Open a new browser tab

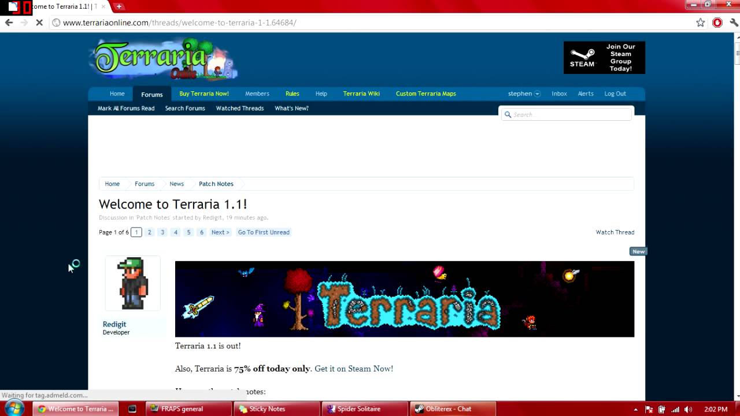(119, 6)
